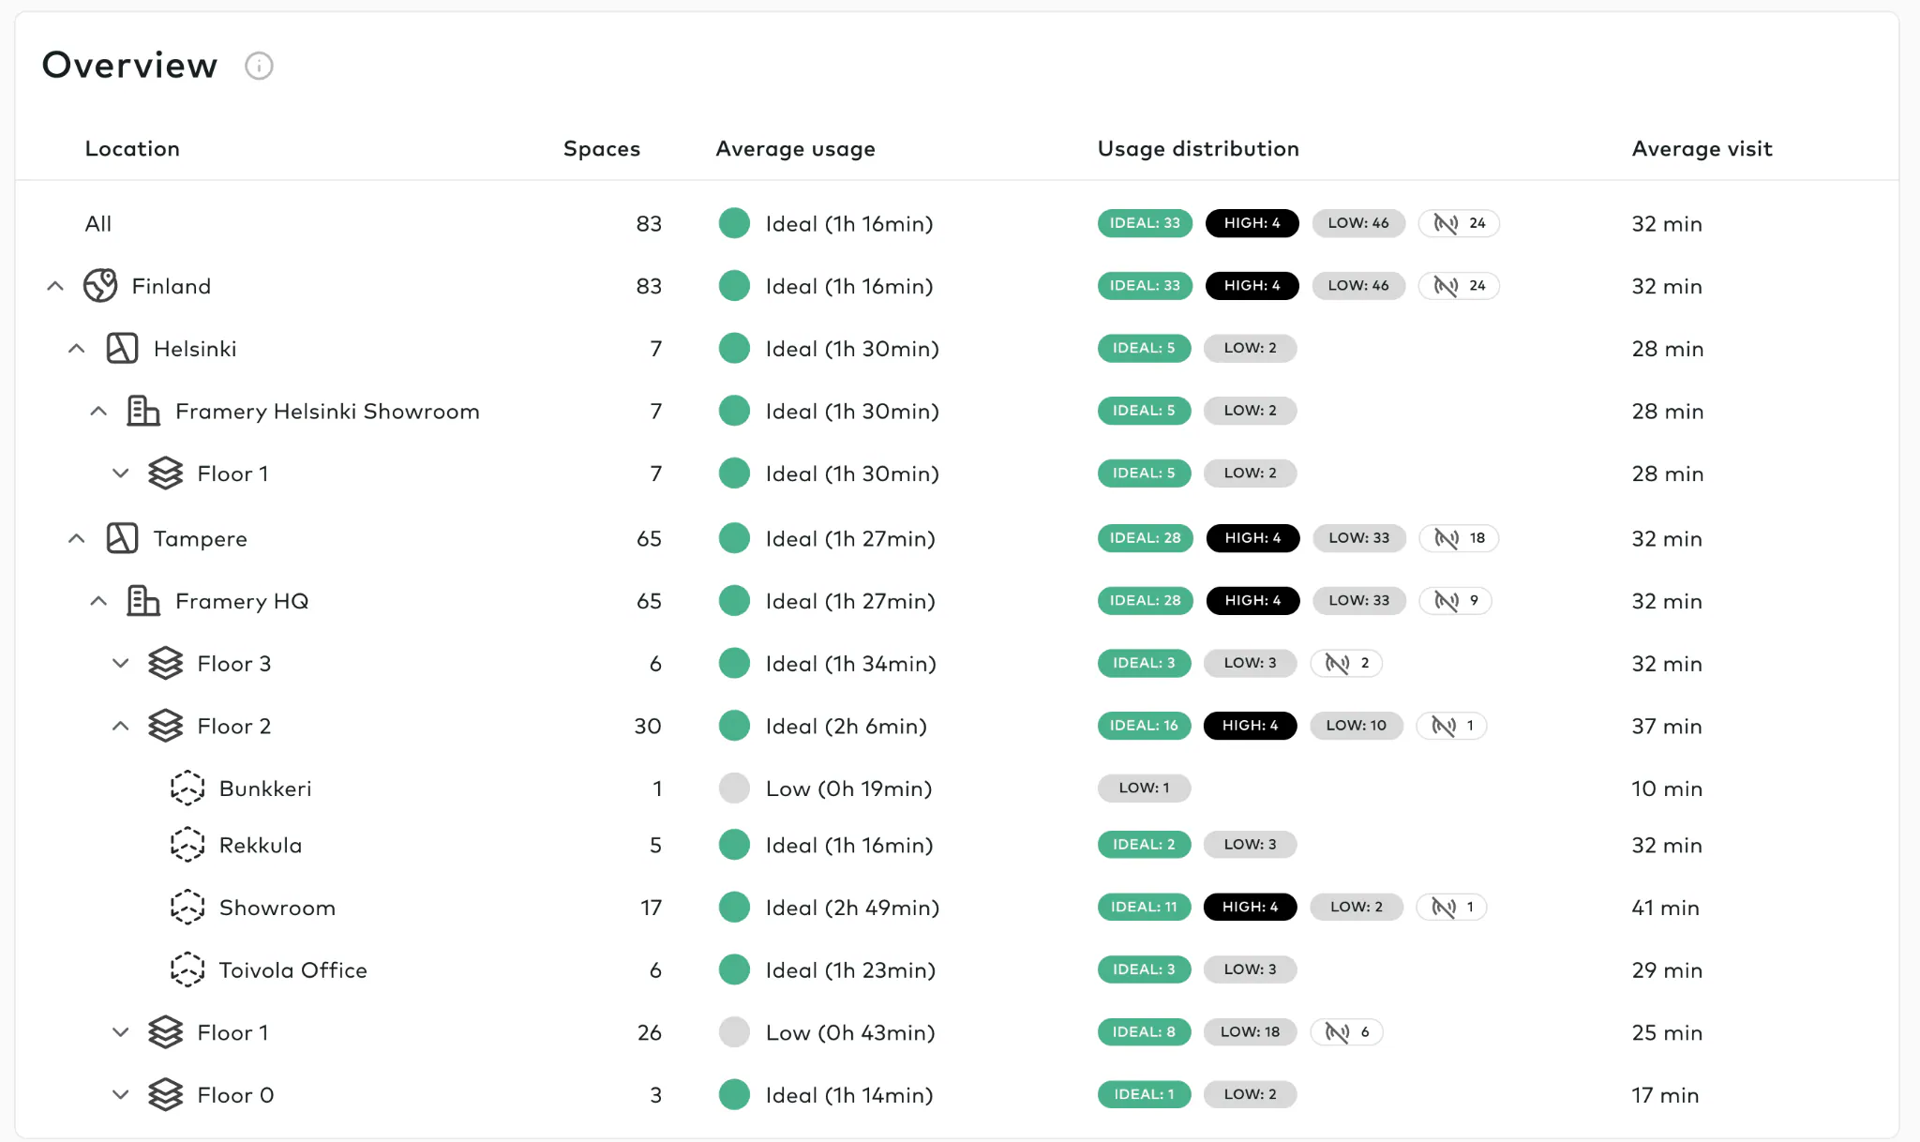This screenshot has height=1142, width=1920.
Task: Click the IDEAL: 33 badge in the All row
Action: pos(1145,223)
